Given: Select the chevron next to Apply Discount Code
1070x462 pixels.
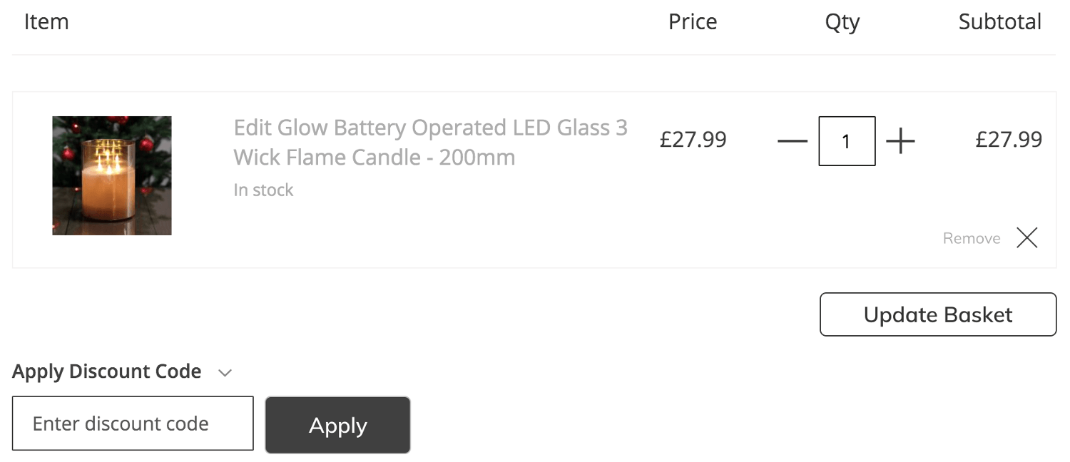Looking at the screenshot, I should click(225, 372).
